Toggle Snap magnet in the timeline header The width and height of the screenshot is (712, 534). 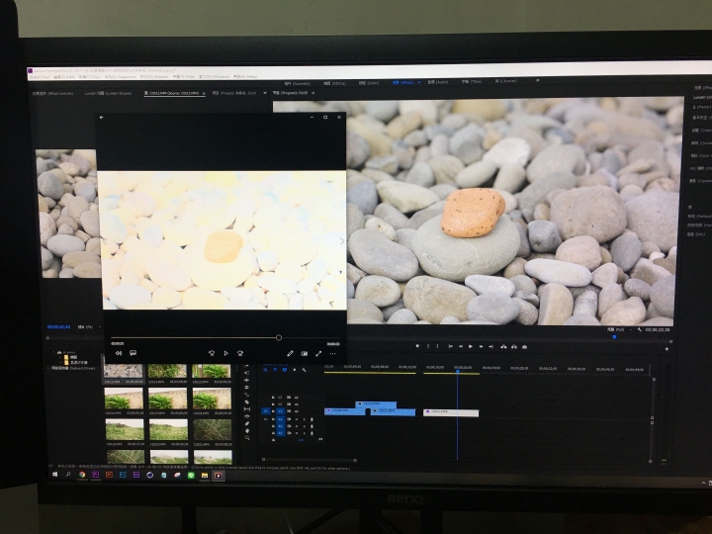point(275,370)
